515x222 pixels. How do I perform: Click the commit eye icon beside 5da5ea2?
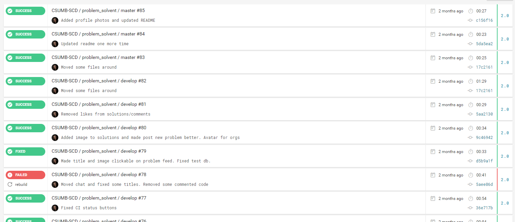click(471, 44)
